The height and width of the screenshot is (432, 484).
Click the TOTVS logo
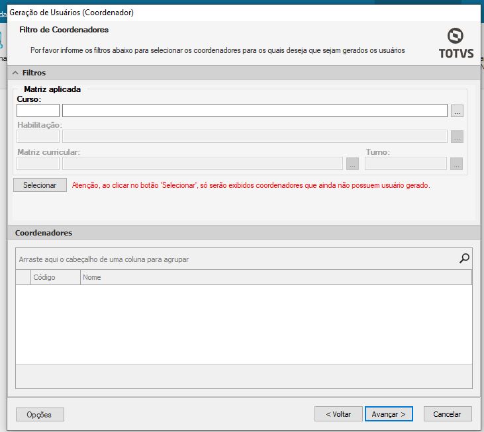(456, 43)
